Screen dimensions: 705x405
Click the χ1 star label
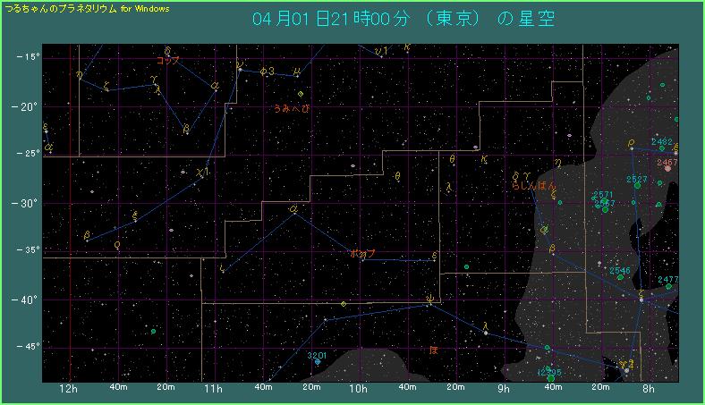click(x=203, y=172)
